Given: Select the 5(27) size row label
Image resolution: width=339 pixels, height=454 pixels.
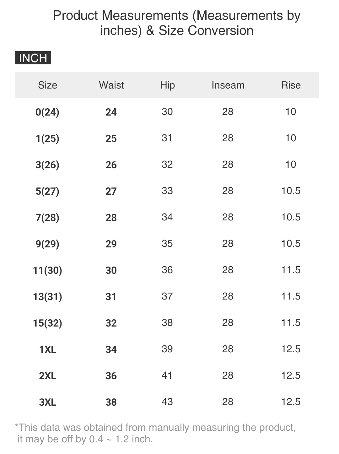Looking at the screenshot, I should click(x=47, y=191).
